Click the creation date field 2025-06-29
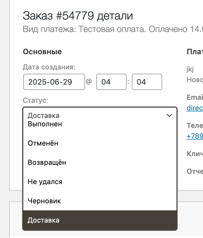The width and height of the screenshot is (203, 238). tap(54, 82)
